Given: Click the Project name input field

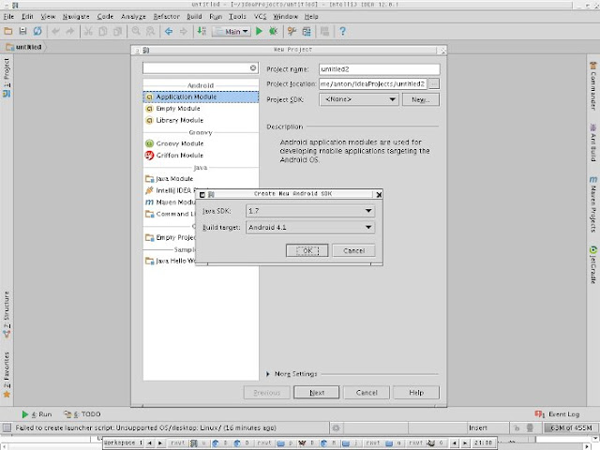Looking at the screenshot, I should click(379, 69).
